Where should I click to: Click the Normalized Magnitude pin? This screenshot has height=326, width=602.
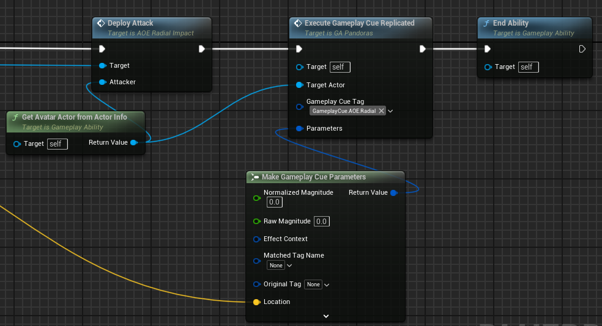(x=257, y=198)
